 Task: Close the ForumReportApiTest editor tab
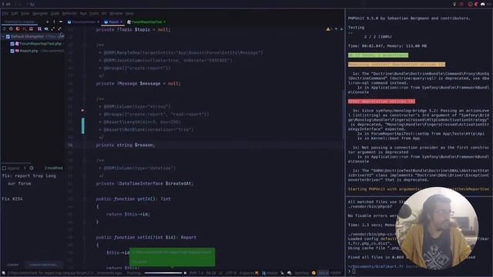[x=164, y=22]
